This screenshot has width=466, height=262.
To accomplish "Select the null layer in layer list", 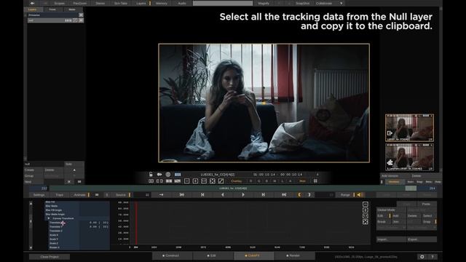I will (x=55, y=20).
